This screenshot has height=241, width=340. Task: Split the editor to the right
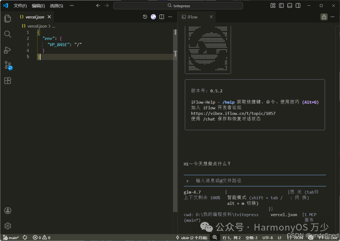[x=161, y=17]
